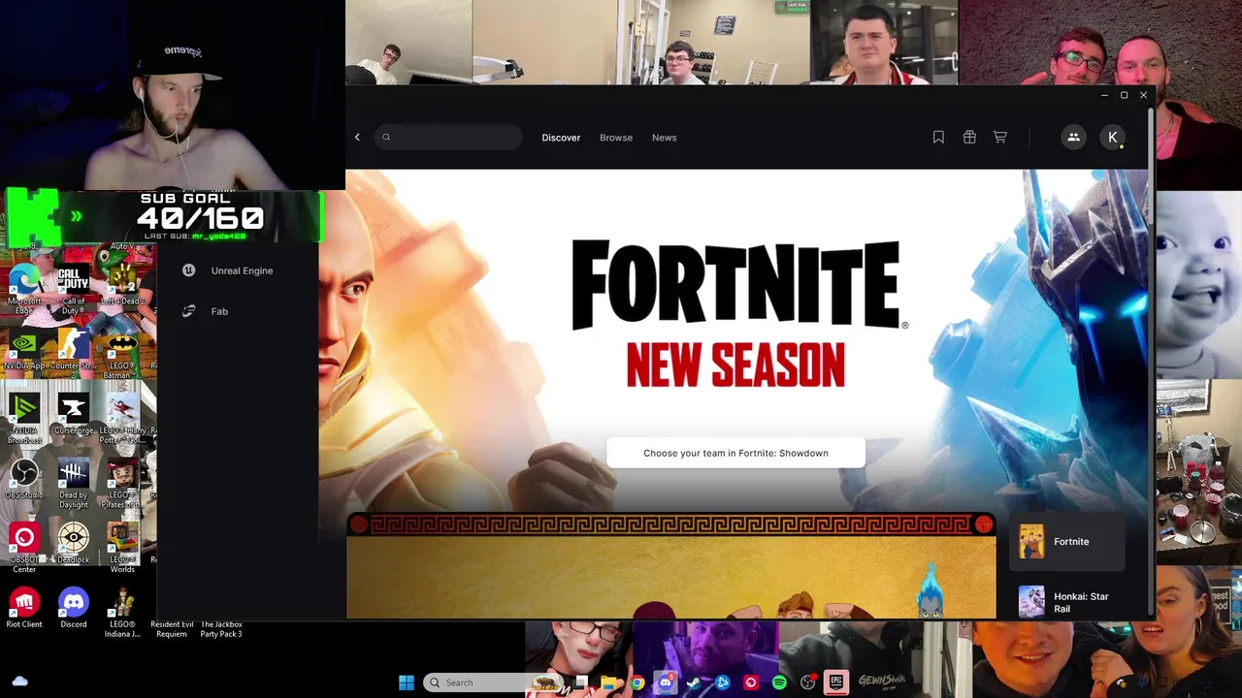Select the LEGO Worlds desktop icon
The height and width of the screenshot is (698, 1242).
click(122, 546)
